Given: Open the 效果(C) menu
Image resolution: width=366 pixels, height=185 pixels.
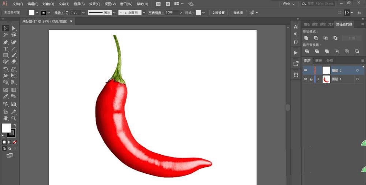Looking at the screenshot, I should (x=94, y=4).
